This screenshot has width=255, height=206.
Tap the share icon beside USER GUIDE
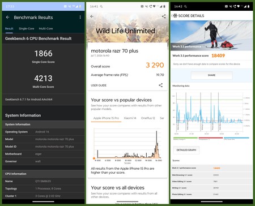click(x=160, y=85)
